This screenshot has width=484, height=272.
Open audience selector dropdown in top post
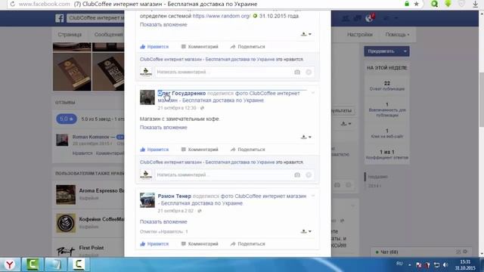click(x=306, y=34)
